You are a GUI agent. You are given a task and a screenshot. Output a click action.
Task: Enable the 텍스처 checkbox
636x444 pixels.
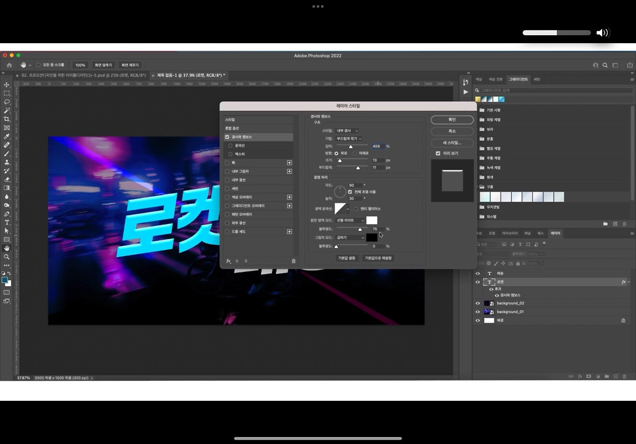click(x=231, y=154)
